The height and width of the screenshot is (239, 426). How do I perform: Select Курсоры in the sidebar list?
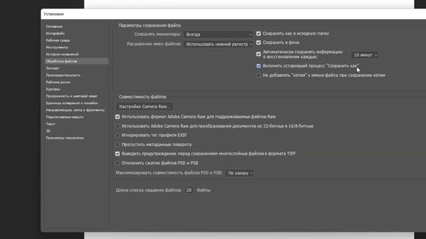53,89
